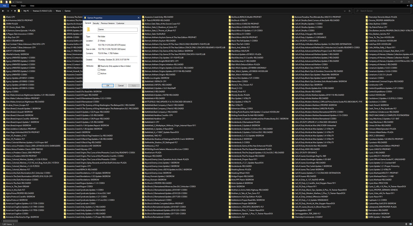Viewport: 413px width, 226px height.
Task: Toggle Read-only attribute checkbox
Action: 99,66
